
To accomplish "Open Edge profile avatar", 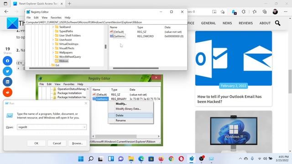I will 275,12.
